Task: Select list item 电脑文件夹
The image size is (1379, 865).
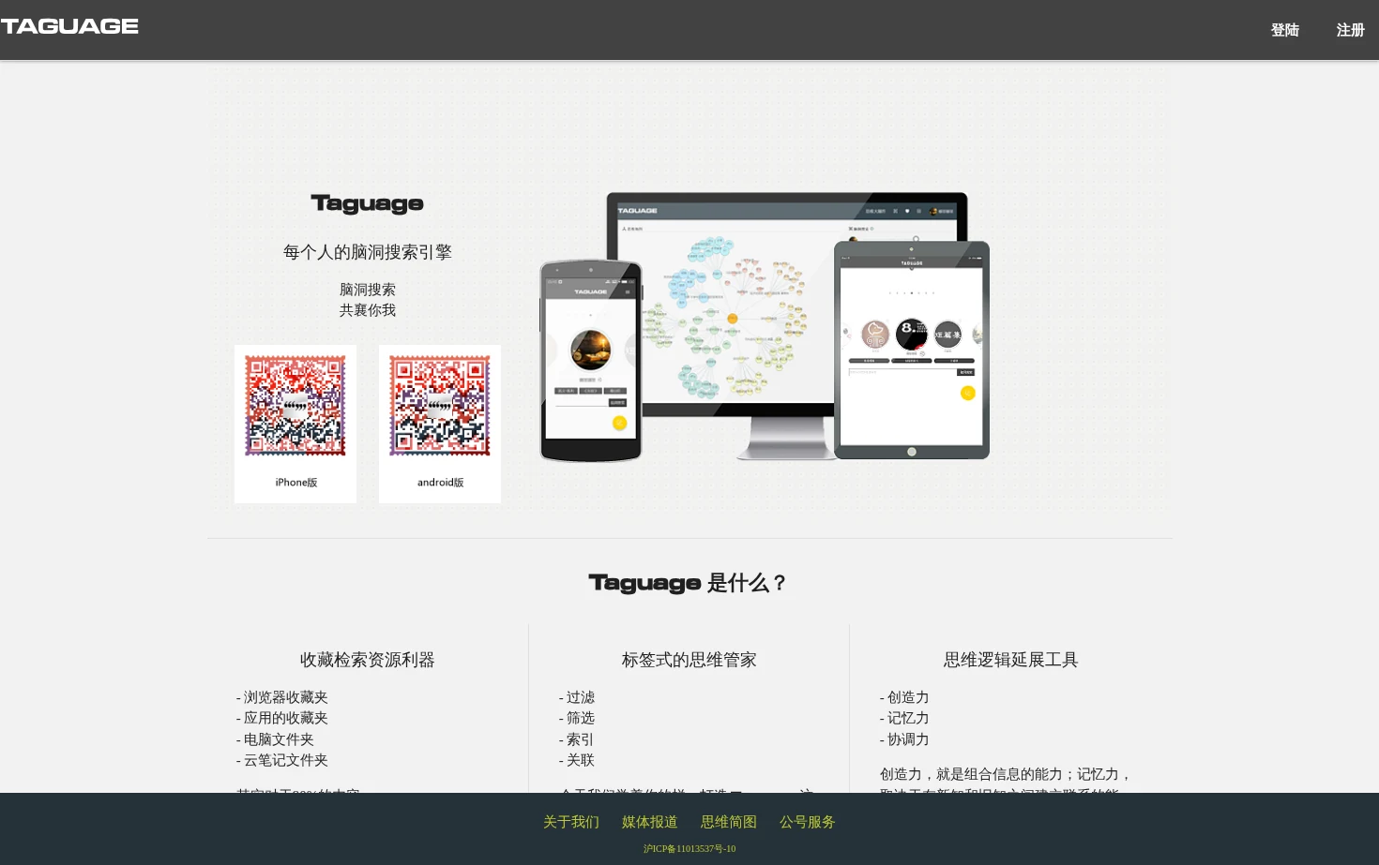Action: (x=275, y=739)
